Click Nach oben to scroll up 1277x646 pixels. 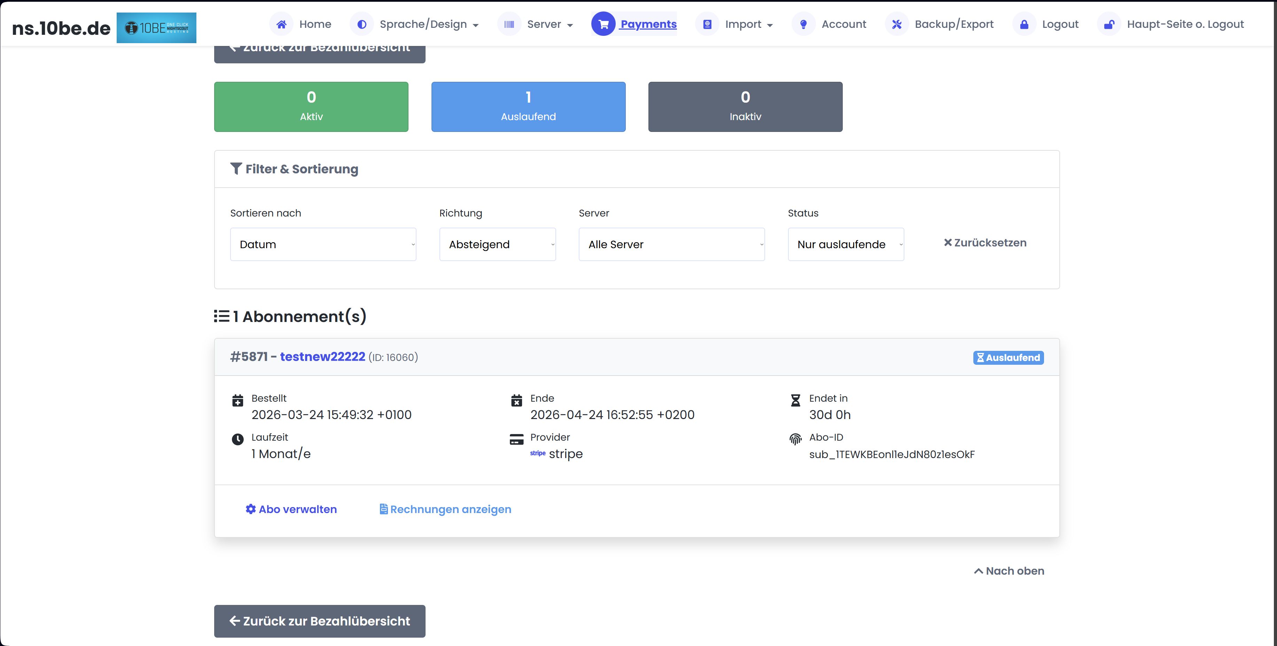(1009, 571)
